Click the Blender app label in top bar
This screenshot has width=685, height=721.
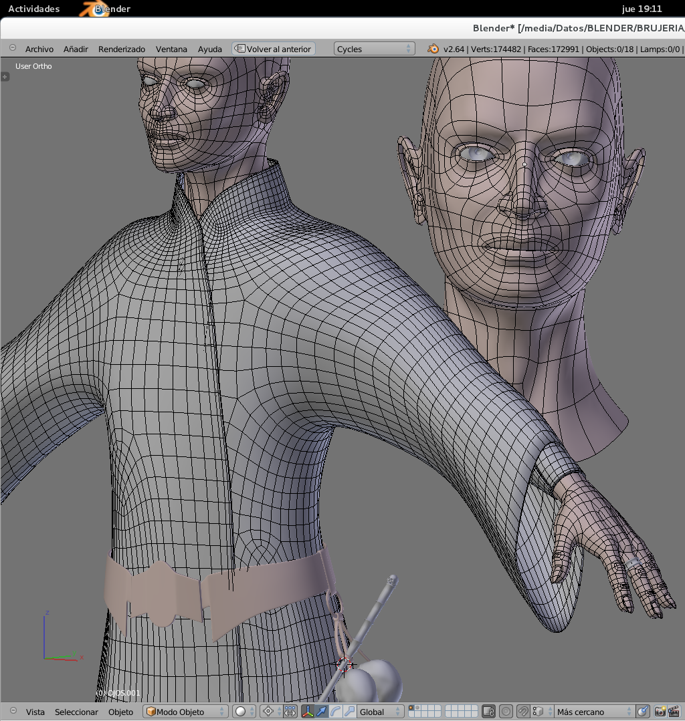point(105,9)
